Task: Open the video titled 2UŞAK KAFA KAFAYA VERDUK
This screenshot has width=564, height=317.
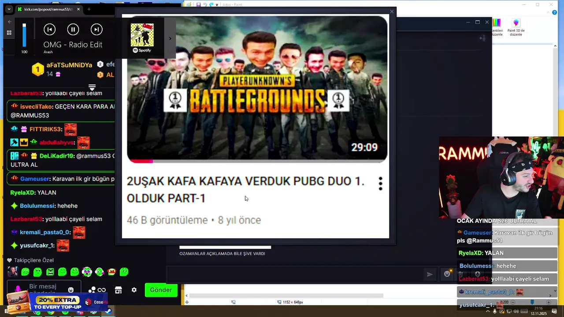Action: click(x=245, y=190)
